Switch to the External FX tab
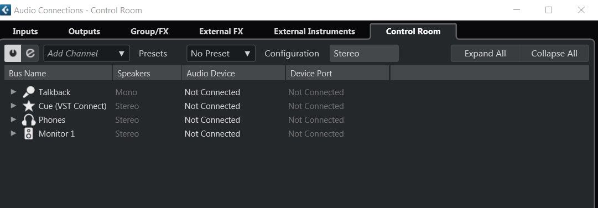 221,32
